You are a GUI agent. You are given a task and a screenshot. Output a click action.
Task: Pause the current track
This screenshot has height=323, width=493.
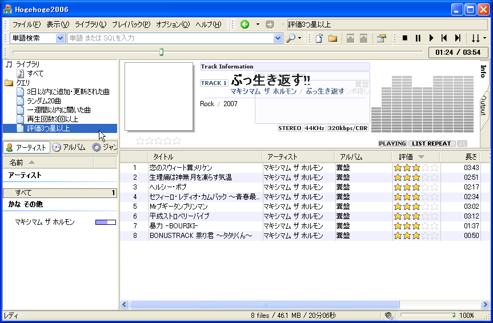[418, 38]
